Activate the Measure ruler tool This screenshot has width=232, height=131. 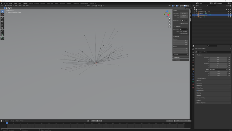[3, 35]
